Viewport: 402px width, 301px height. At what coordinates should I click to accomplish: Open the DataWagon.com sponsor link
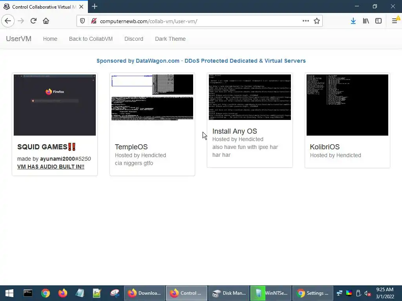click(x=201, y=61)
